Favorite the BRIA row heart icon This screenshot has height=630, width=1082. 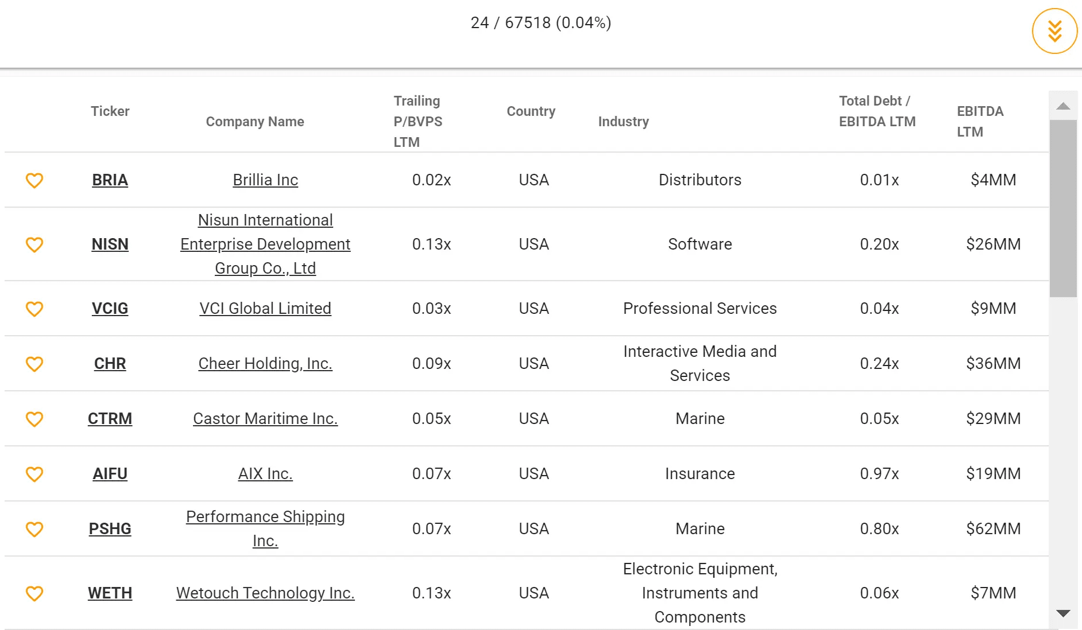tap(34, 180)
